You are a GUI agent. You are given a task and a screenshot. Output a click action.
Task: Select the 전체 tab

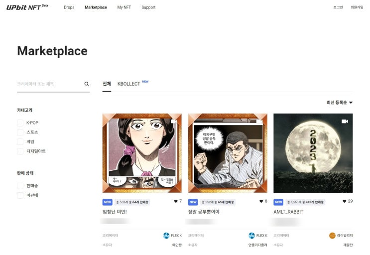click(107, 84)
